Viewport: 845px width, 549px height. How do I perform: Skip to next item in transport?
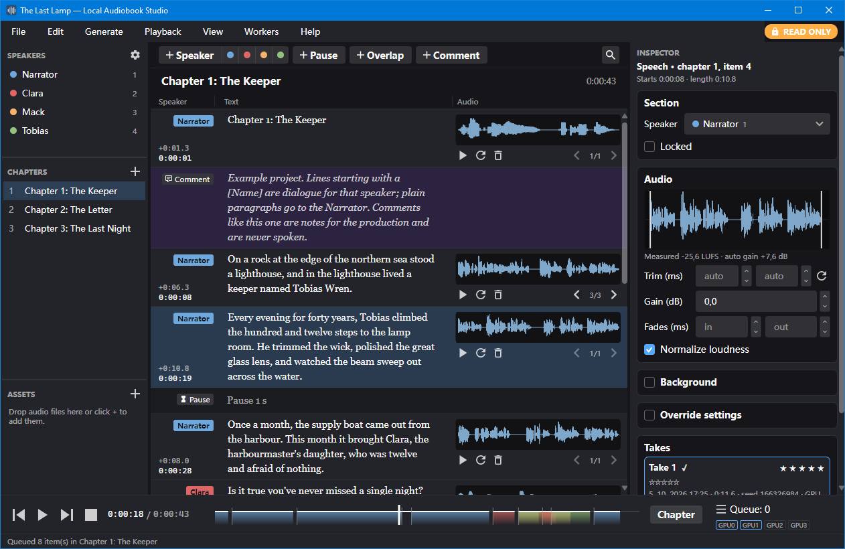pyautogui.click(x=66, y=514)
